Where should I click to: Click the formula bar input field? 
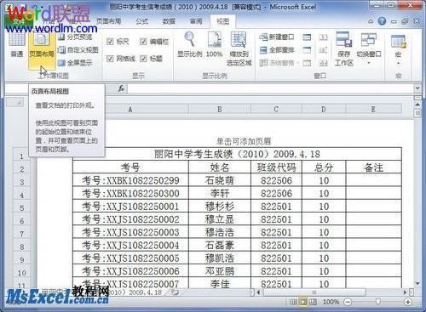point(270,88)
